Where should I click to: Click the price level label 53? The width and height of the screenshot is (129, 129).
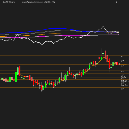122,66
